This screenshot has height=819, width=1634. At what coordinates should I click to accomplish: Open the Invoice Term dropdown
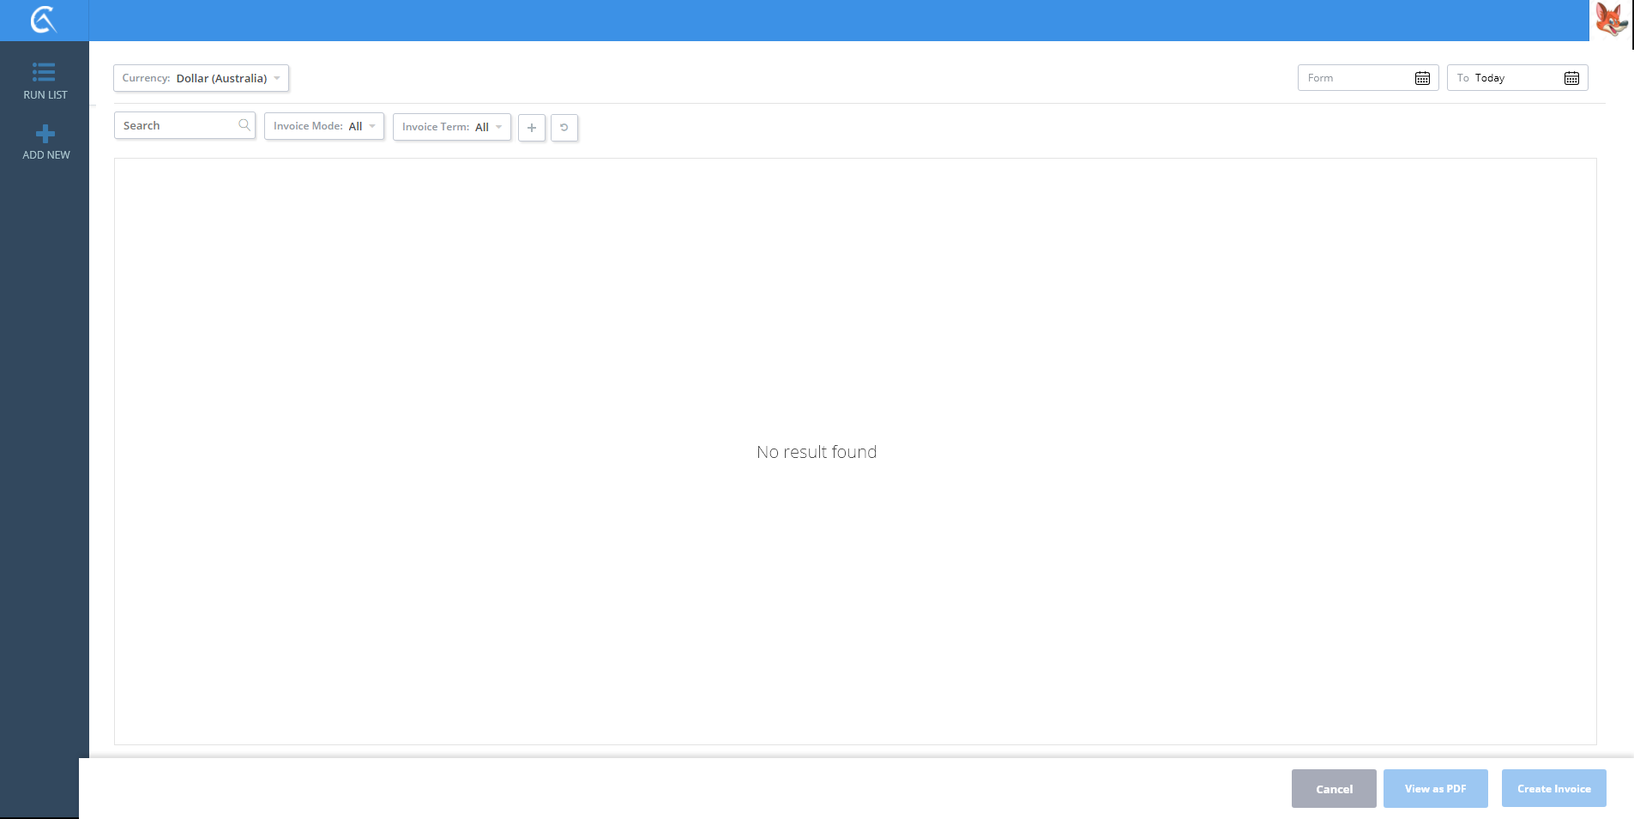tap(451, 127)
